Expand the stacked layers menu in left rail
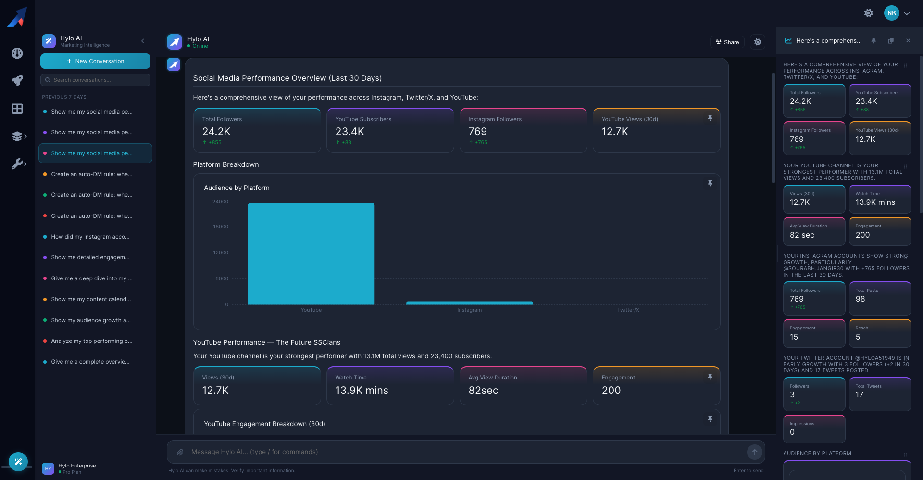The height and width of the screenshot is (480, 923). (x=18, y=137)
